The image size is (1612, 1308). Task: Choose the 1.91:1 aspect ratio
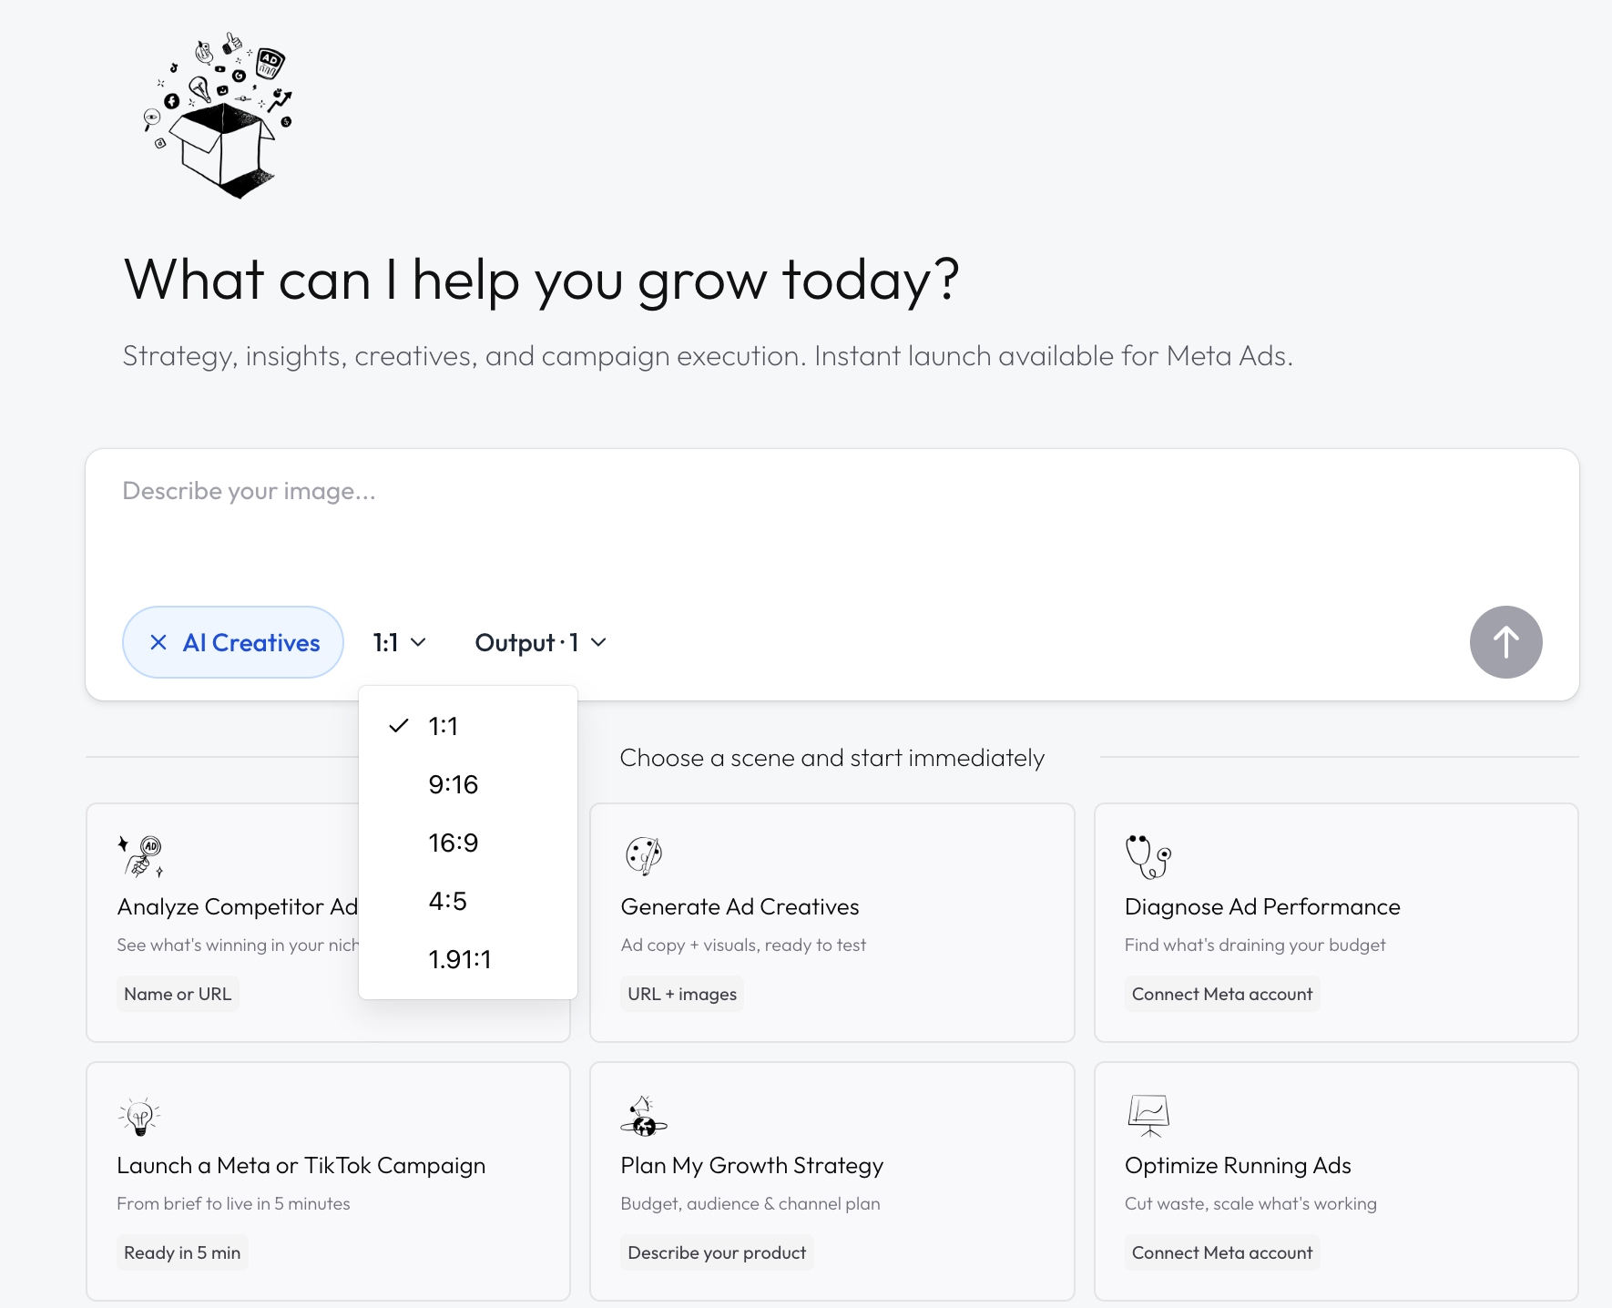468,959
